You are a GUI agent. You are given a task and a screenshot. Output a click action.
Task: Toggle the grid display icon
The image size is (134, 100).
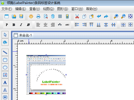click(x=60, y=16)
